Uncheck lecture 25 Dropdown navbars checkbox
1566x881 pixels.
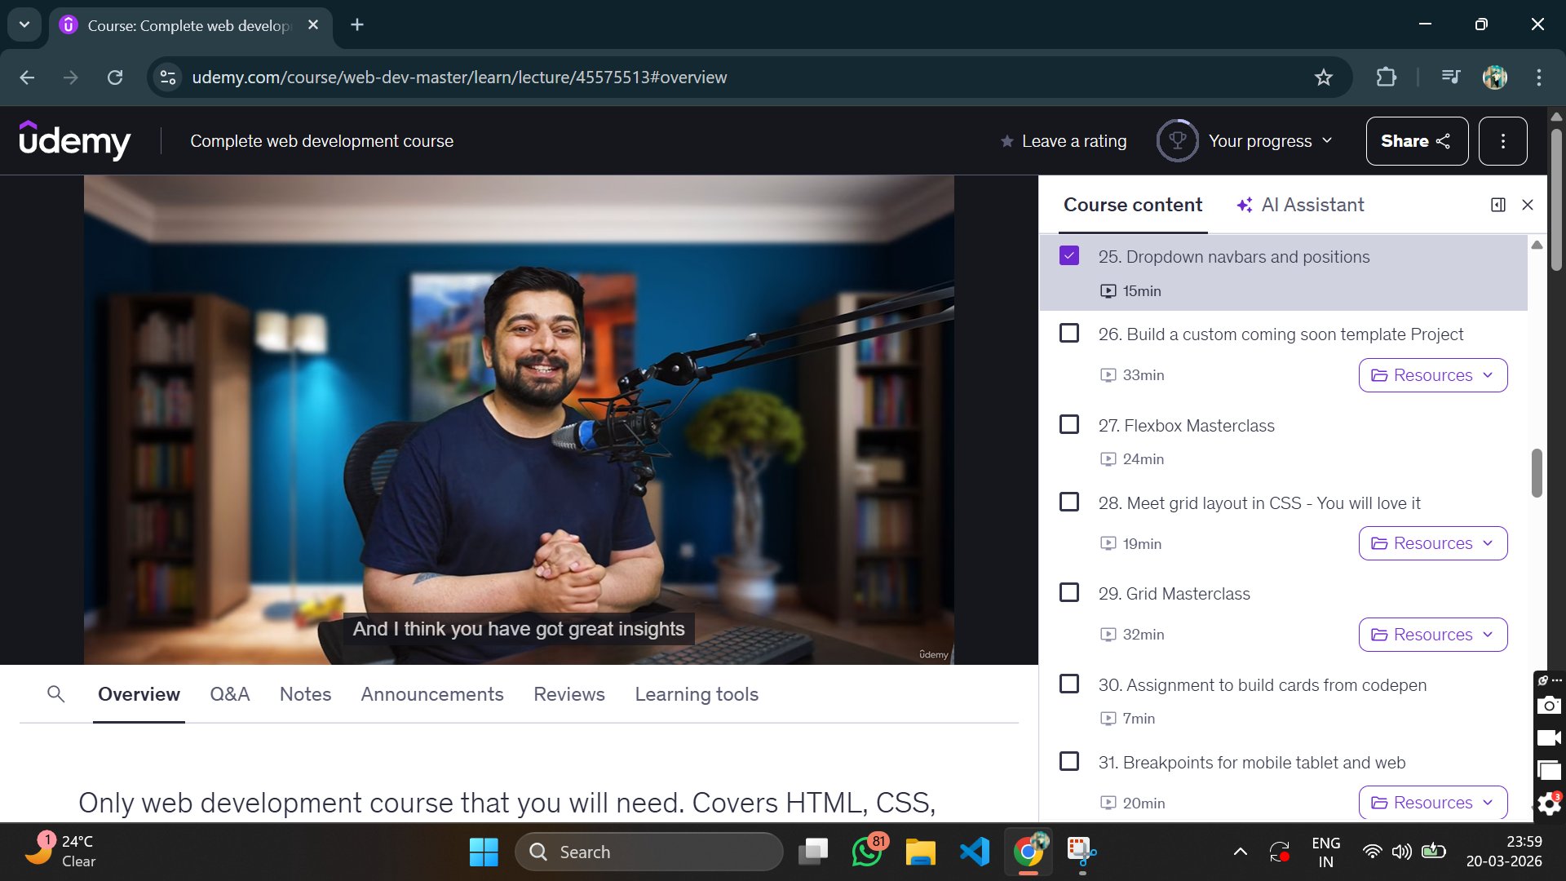1069,256
